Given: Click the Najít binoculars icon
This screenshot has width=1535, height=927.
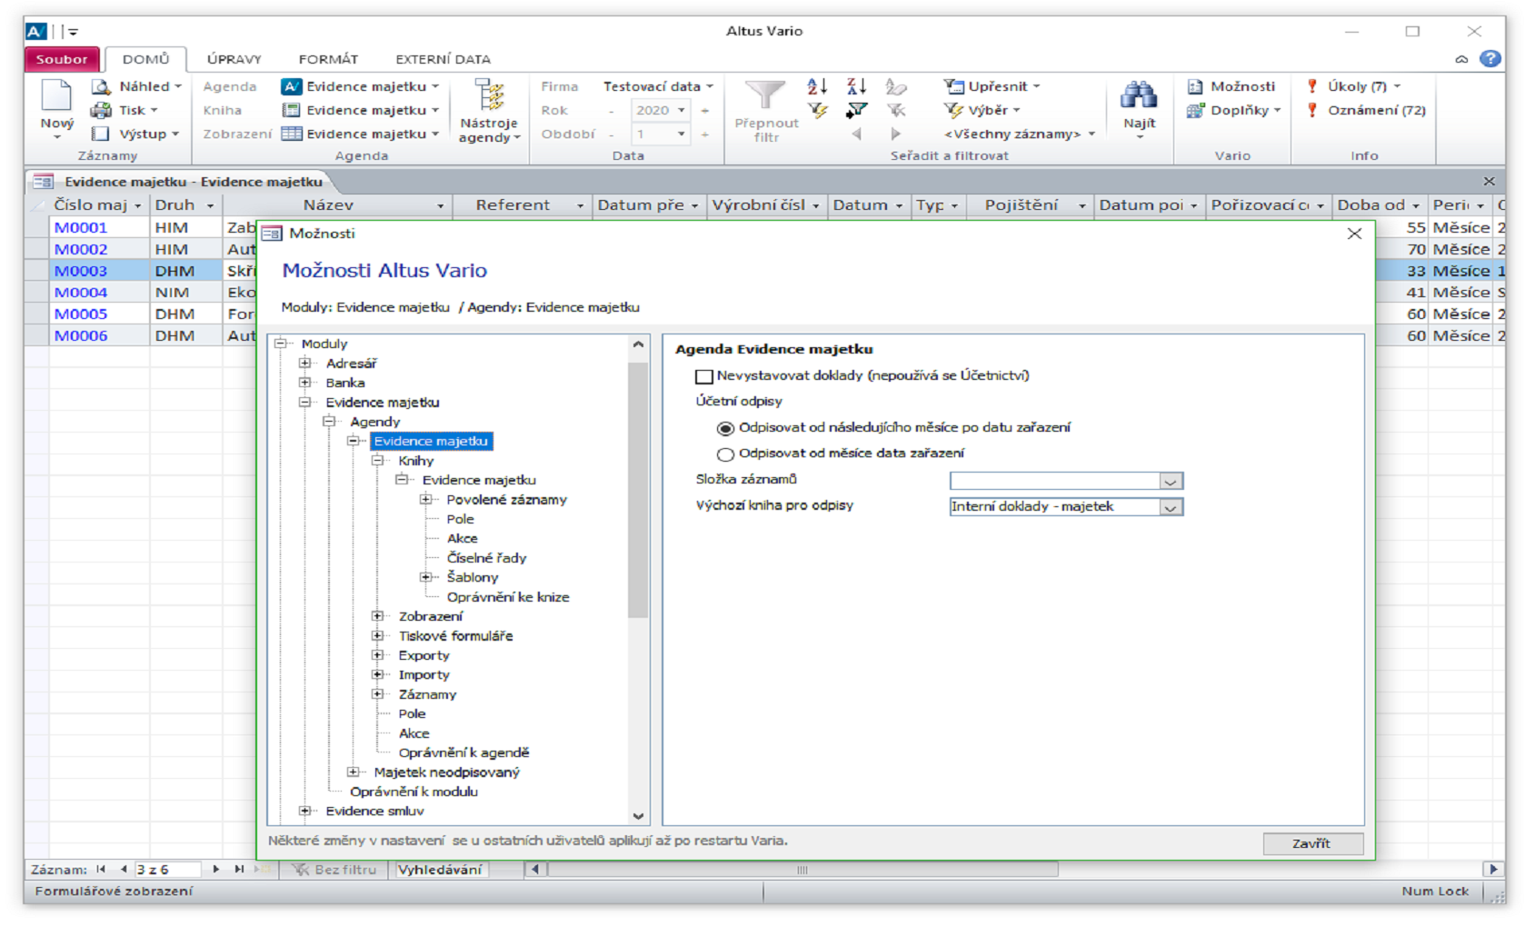Looking at the screenshot, I should 1139,95.
